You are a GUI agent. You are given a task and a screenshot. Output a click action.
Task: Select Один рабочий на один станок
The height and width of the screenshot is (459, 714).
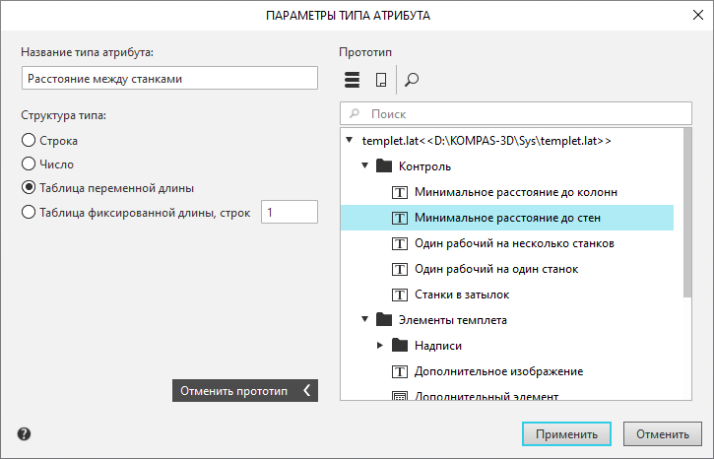pos(496,269)
